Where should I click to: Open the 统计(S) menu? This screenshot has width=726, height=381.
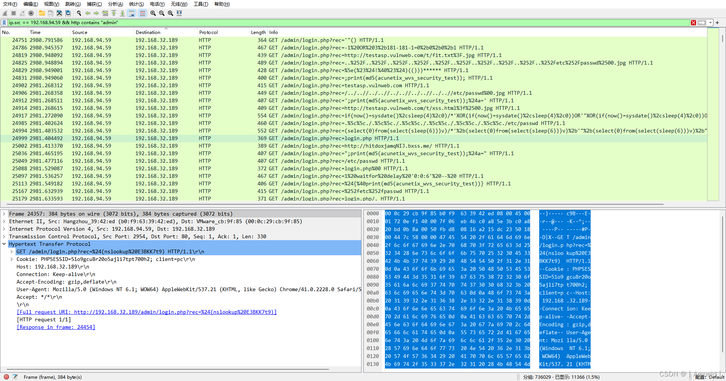tap(137, 4)
